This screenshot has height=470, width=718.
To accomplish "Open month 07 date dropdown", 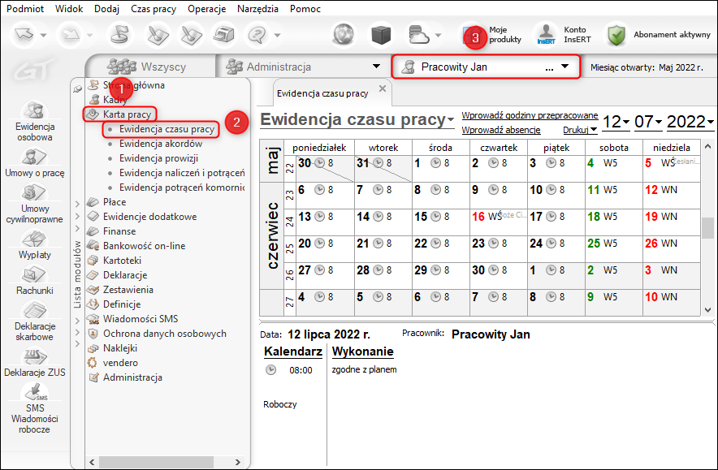I will pyautogui.click(x=659, y=122).
